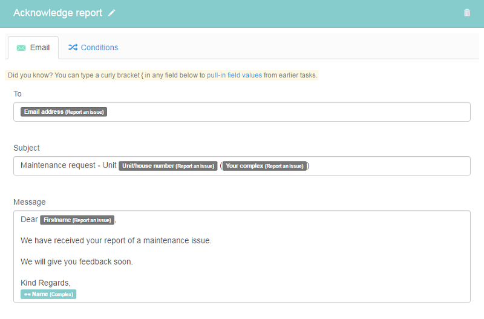Viewport: 484px width, 319px height.
Task: Select the Your complex token in Subject
Action: point(264,166)
